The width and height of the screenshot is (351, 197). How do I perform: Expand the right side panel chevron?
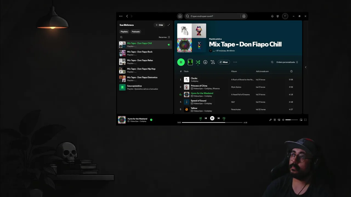306,67
